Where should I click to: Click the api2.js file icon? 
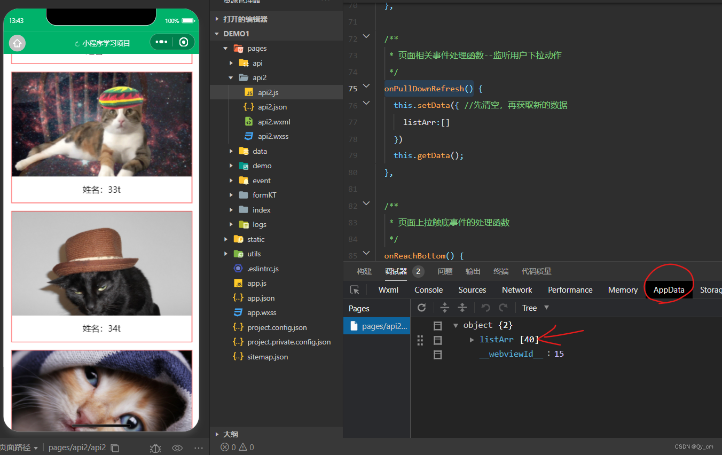click(249, 92)
